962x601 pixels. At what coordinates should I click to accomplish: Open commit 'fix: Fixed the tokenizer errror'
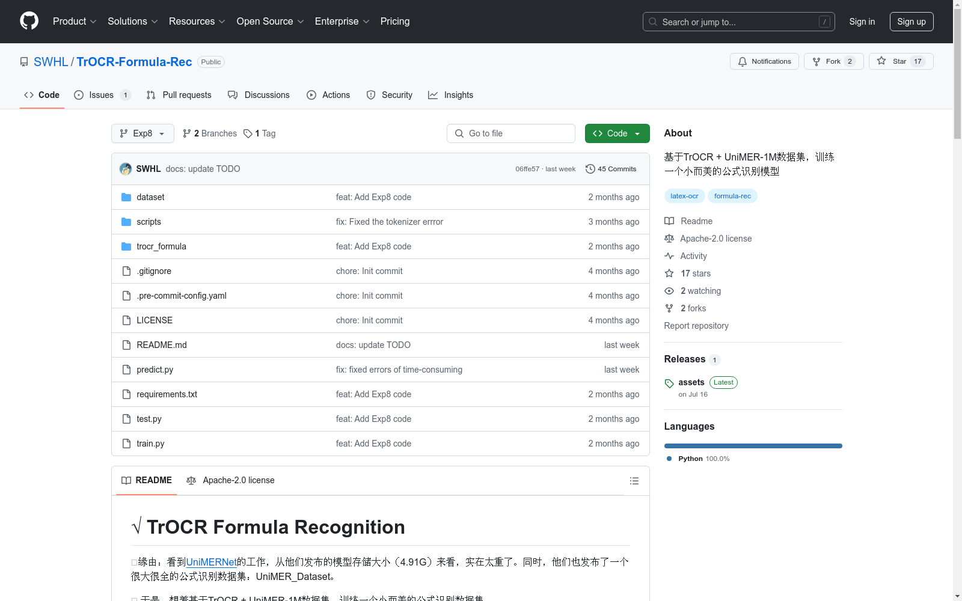coord(390,222)
